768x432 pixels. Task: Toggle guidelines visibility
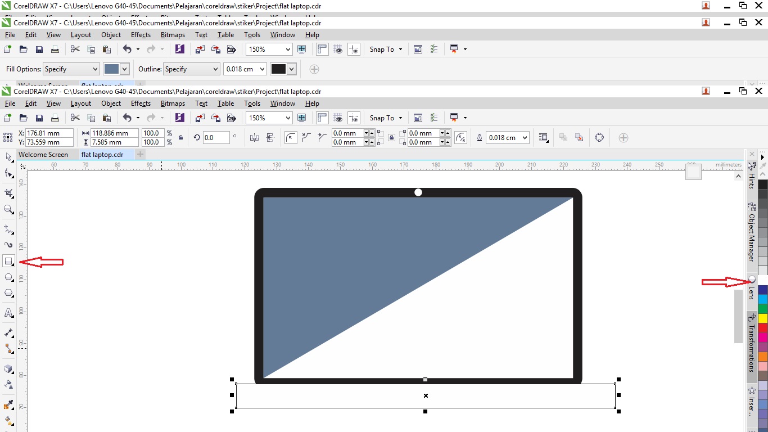(354, 118)
